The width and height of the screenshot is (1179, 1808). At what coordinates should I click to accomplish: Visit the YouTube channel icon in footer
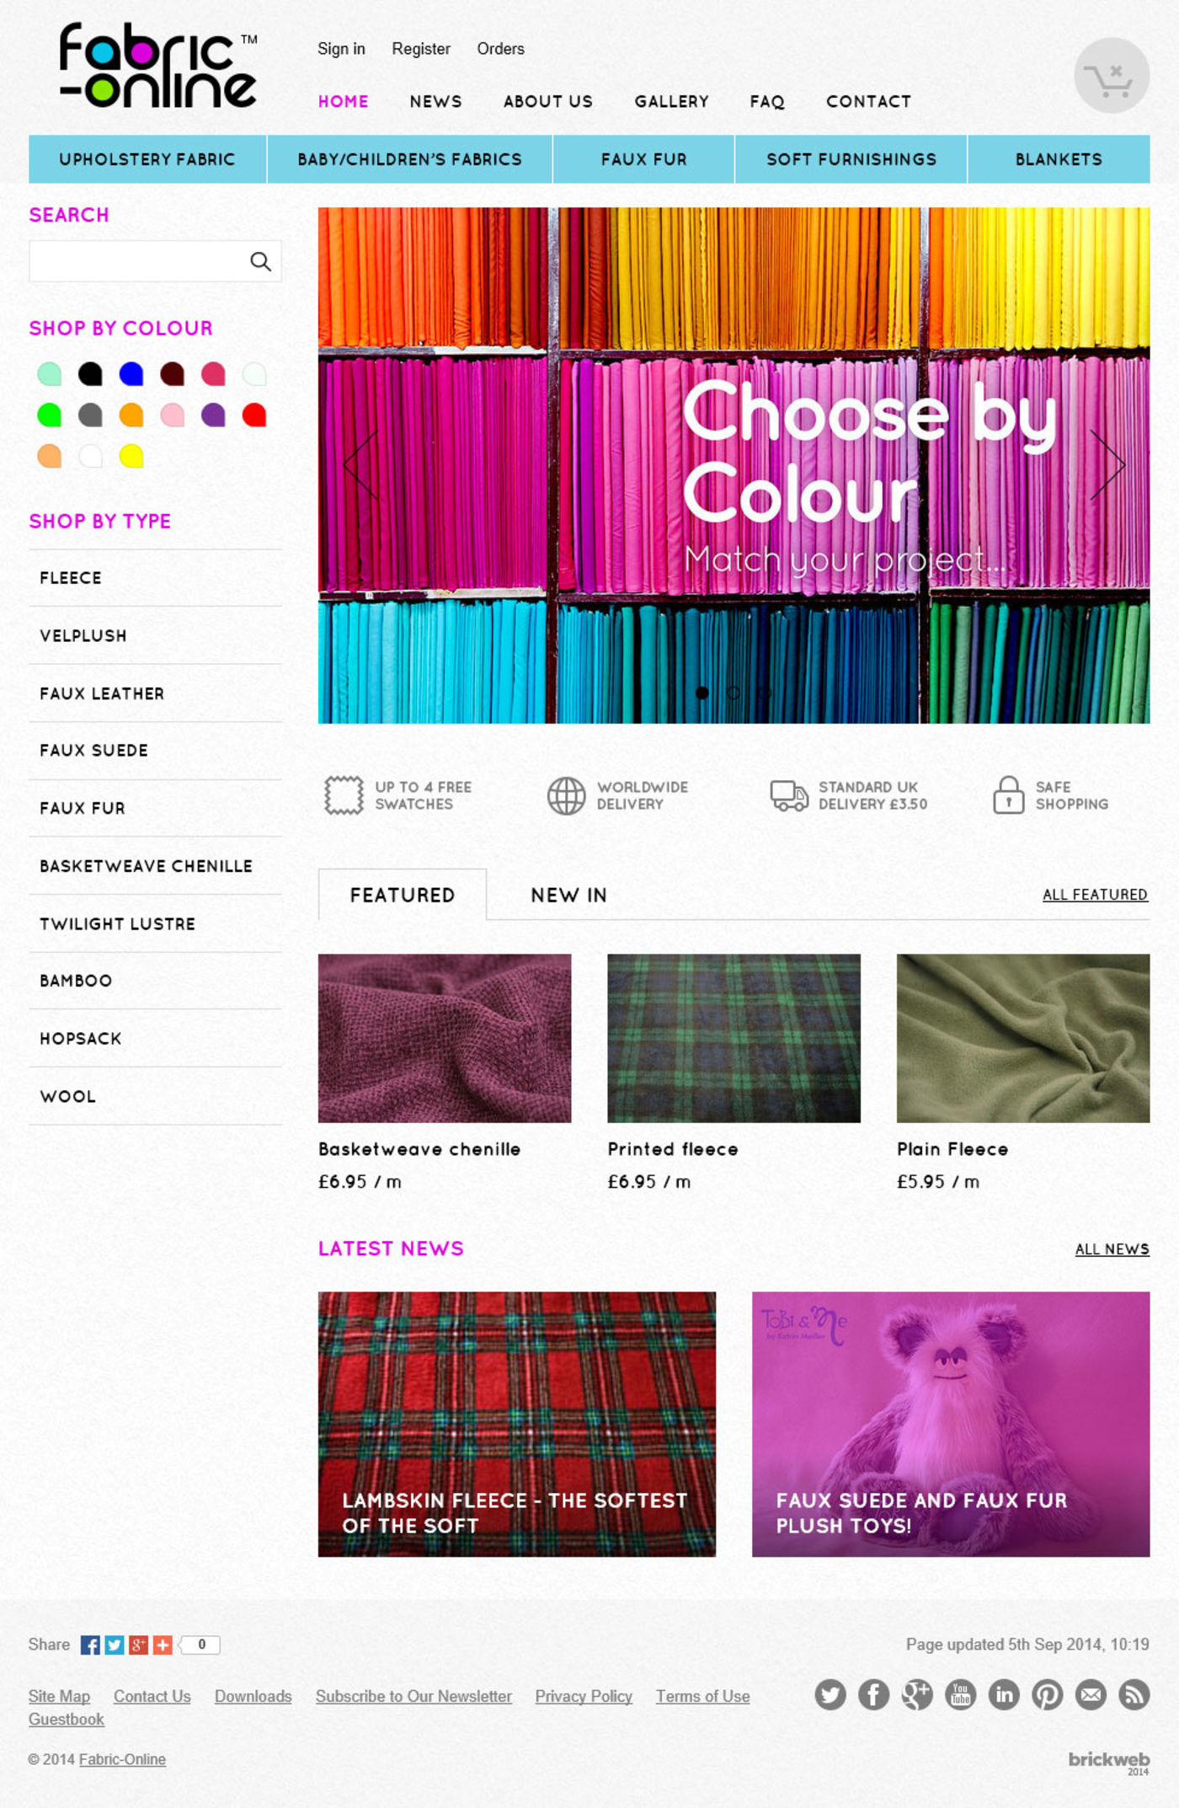[x=960, y=1694]
